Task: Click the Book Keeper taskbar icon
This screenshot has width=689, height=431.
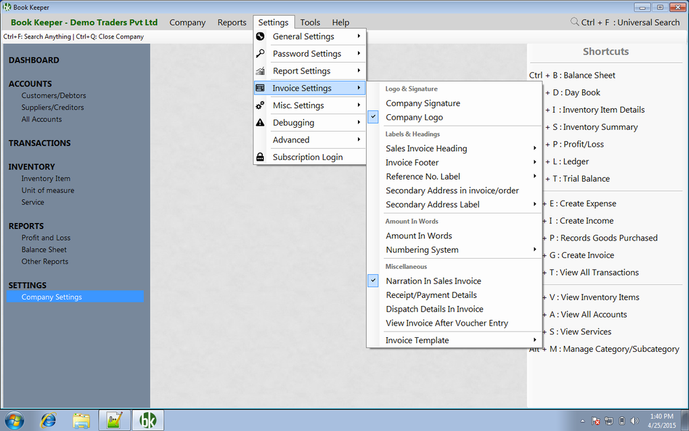Action: [148, 420]
